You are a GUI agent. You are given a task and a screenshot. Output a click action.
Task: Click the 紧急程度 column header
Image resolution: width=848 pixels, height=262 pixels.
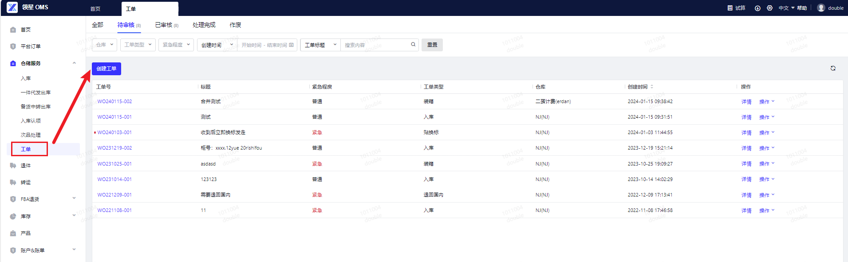point(322,87)
